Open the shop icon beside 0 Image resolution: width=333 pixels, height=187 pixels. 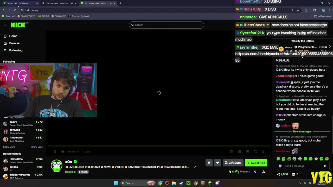coord(294,174)
